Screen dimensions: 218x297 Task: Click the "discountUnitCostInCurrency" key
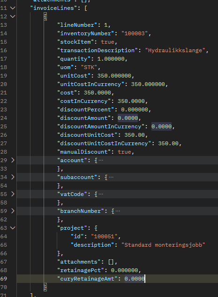tap(104, 143)
